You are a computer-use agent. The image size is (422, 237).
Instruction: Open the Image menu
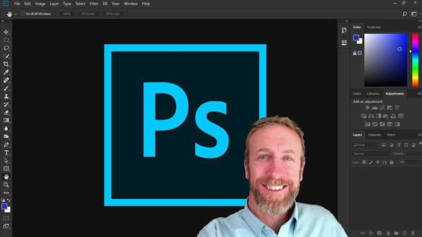(x=40, y=4)
